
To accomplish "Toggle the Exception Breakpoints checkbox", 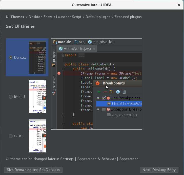I will pyautogui.click(x=104, y=109).
